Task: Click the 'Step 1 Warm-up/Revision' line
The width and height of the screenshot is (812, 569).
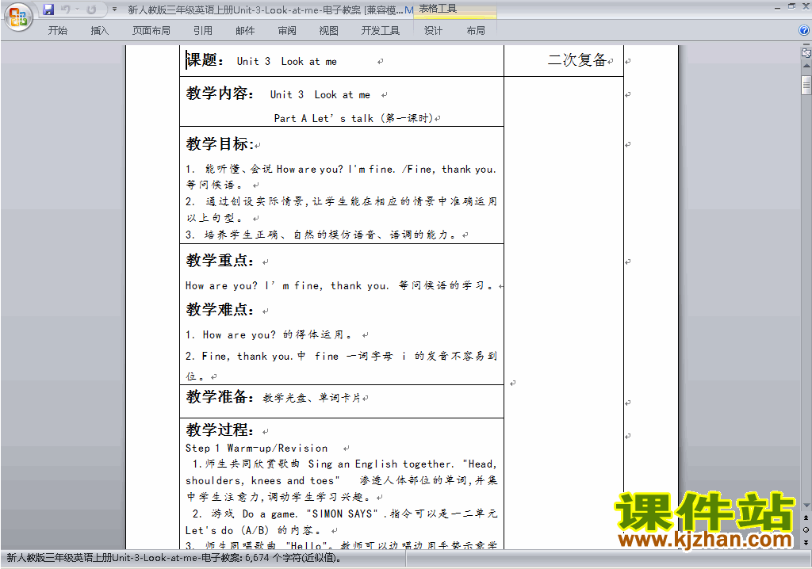Action: point(256,449)
